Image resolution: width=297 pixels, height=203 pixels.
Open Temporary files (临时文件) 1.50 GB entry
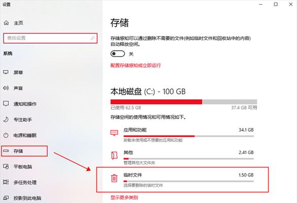pyautogui.click(x=182, y=180)
